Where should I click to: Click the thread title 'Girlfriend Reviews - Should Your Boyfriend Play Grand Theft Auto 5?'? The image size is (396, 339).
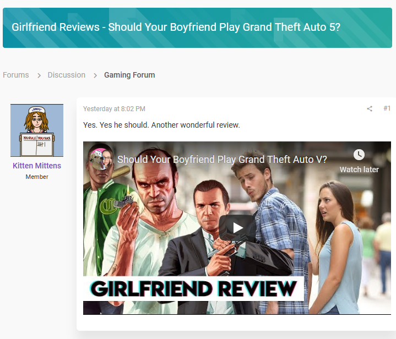[176, 28]
